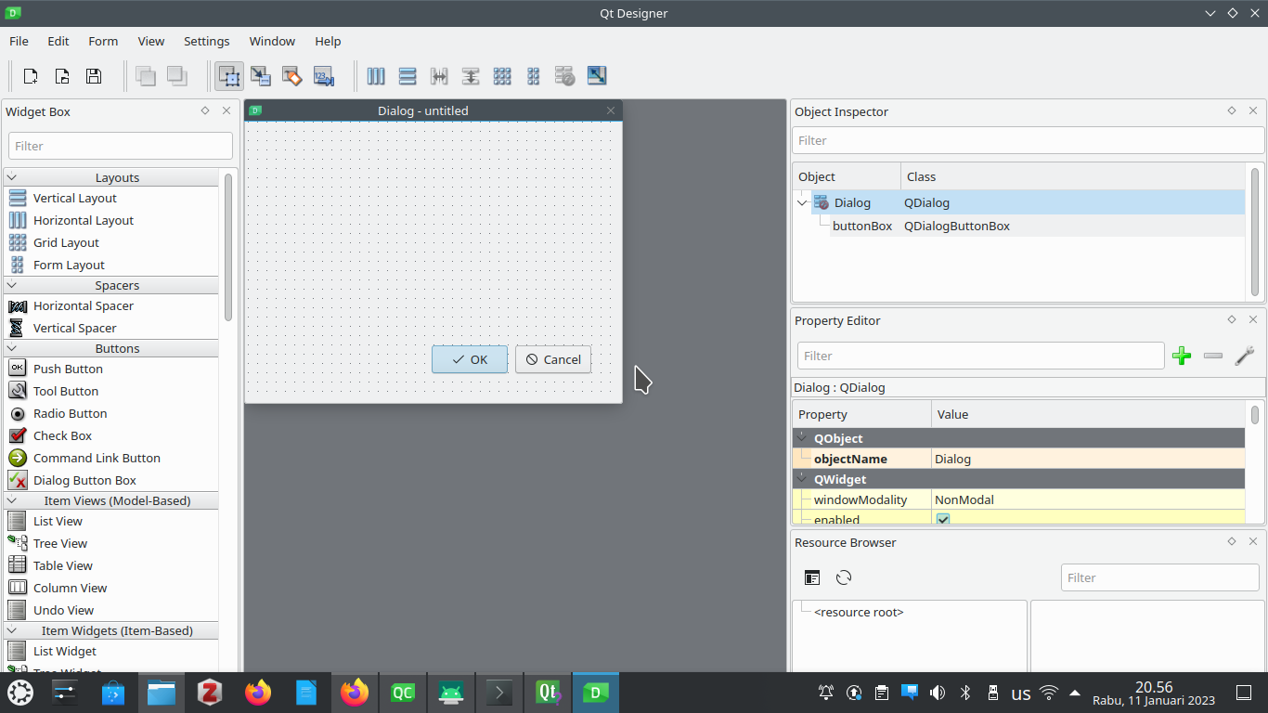Create a new form with toolbar icon
The height and width of the screenshot is (713, 1268).
(31, 76)
